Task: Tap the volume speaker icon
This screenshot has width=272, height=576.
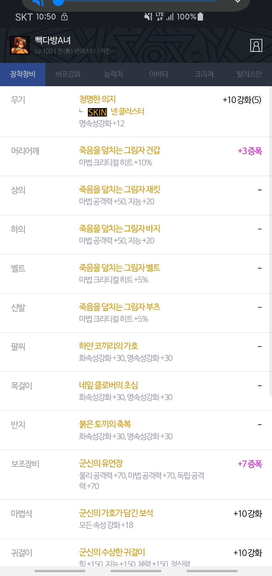Action: point(38,2)
